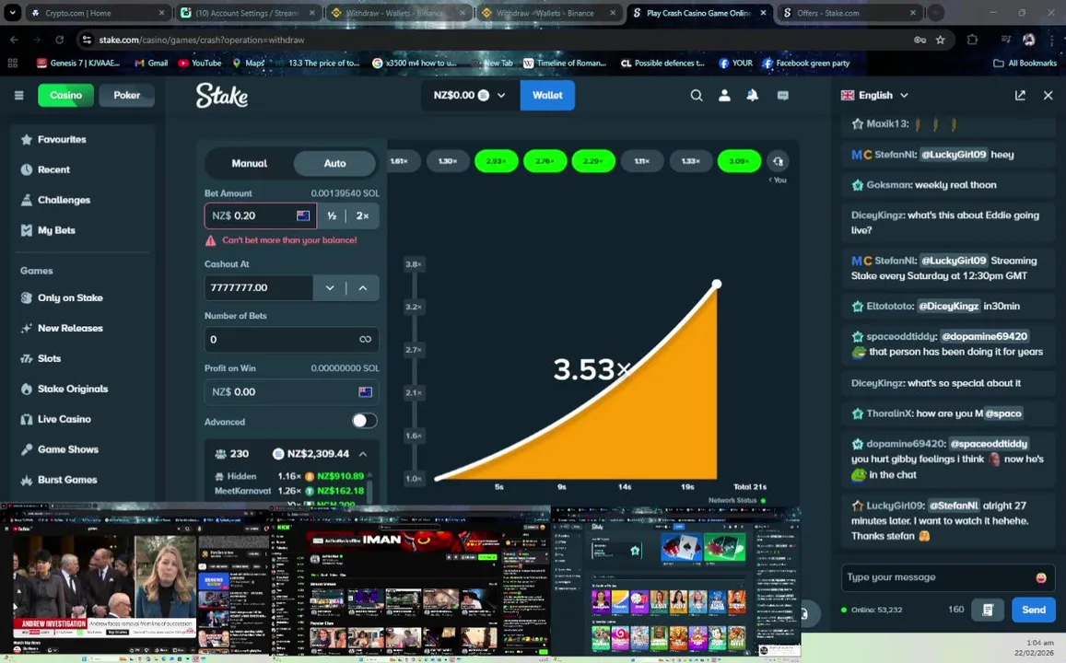Go back in browser history
The height and width of the screenshot is (663, 1066).
pos(14,41)
